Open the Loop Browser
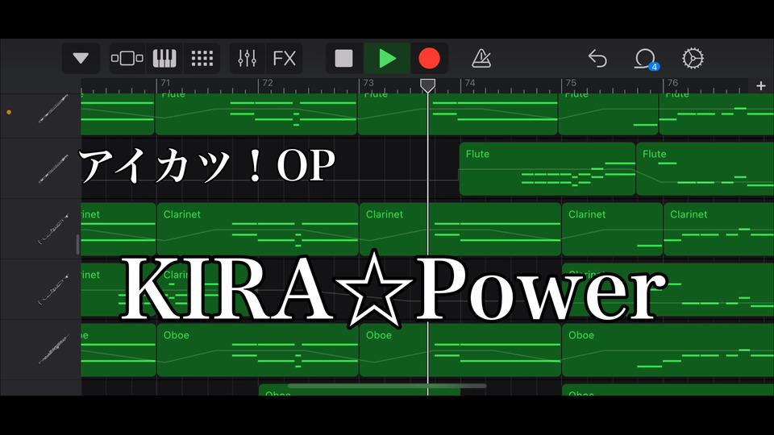774x435 pixels. coord(645,59)
